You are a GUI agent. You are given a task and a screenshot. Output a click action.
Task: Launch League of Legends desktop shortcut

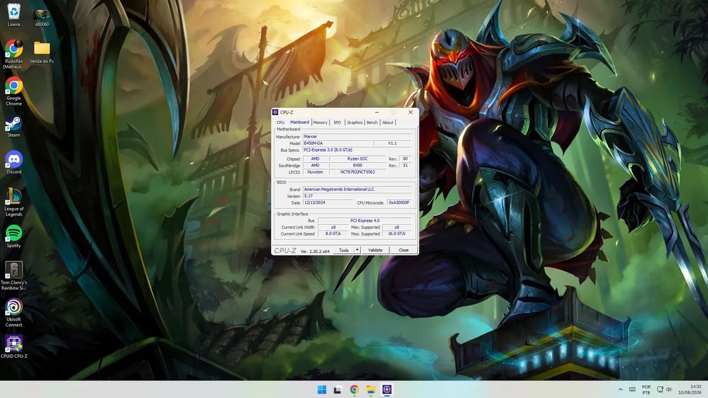pos(14,202)
